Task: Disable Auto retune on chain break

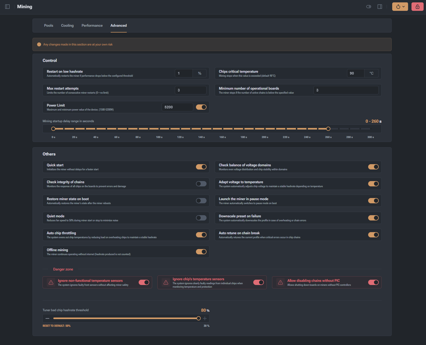Action: (373, 235)
